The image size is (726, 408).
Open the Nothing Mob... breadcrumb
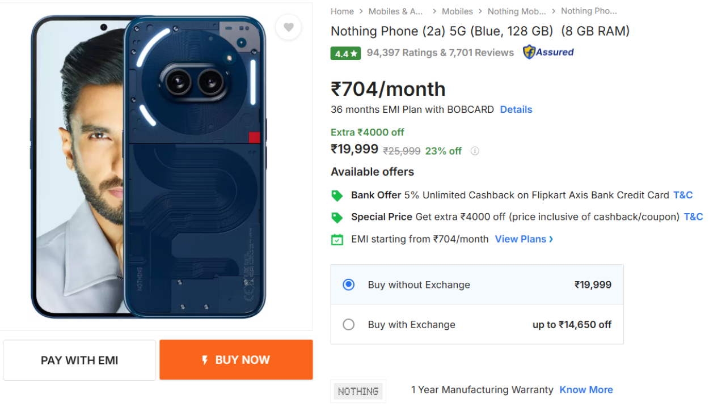517,11
